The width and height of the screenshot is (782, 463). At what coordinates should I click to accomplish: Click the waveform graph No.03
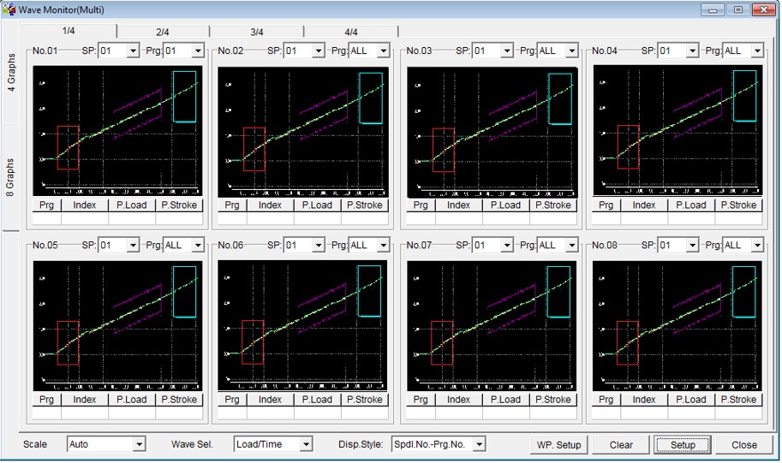point(492,131)
